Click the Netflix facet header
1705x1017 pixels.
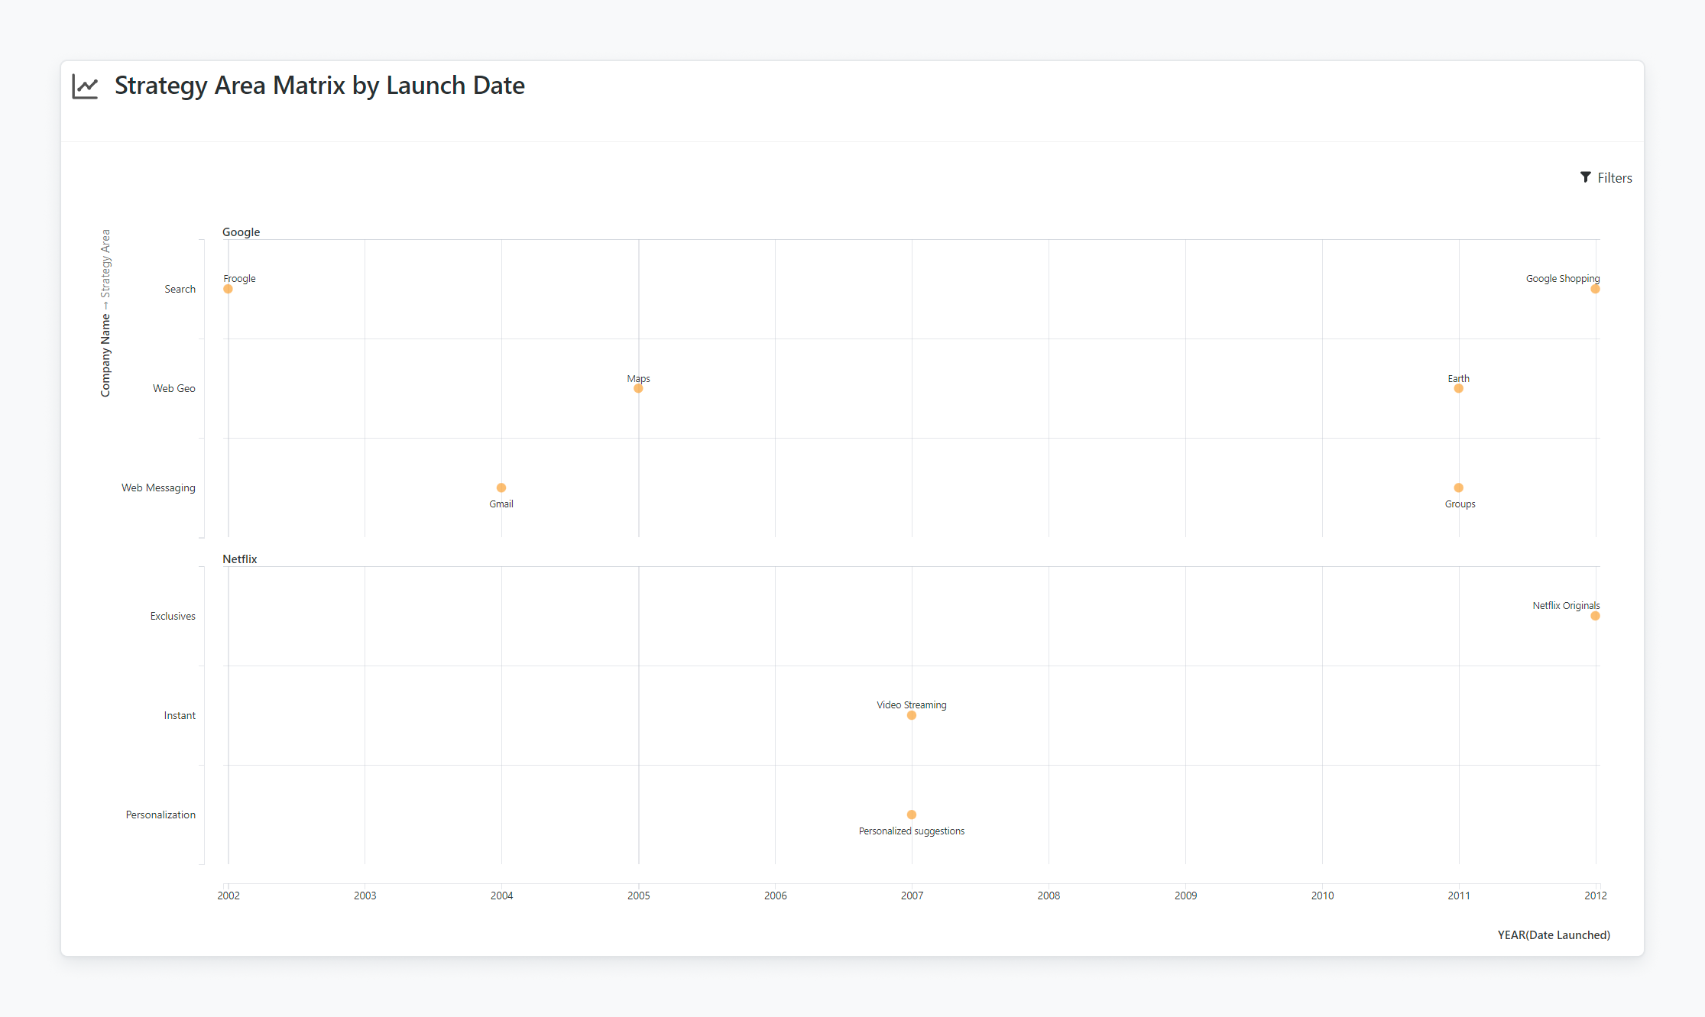(239, 559)
